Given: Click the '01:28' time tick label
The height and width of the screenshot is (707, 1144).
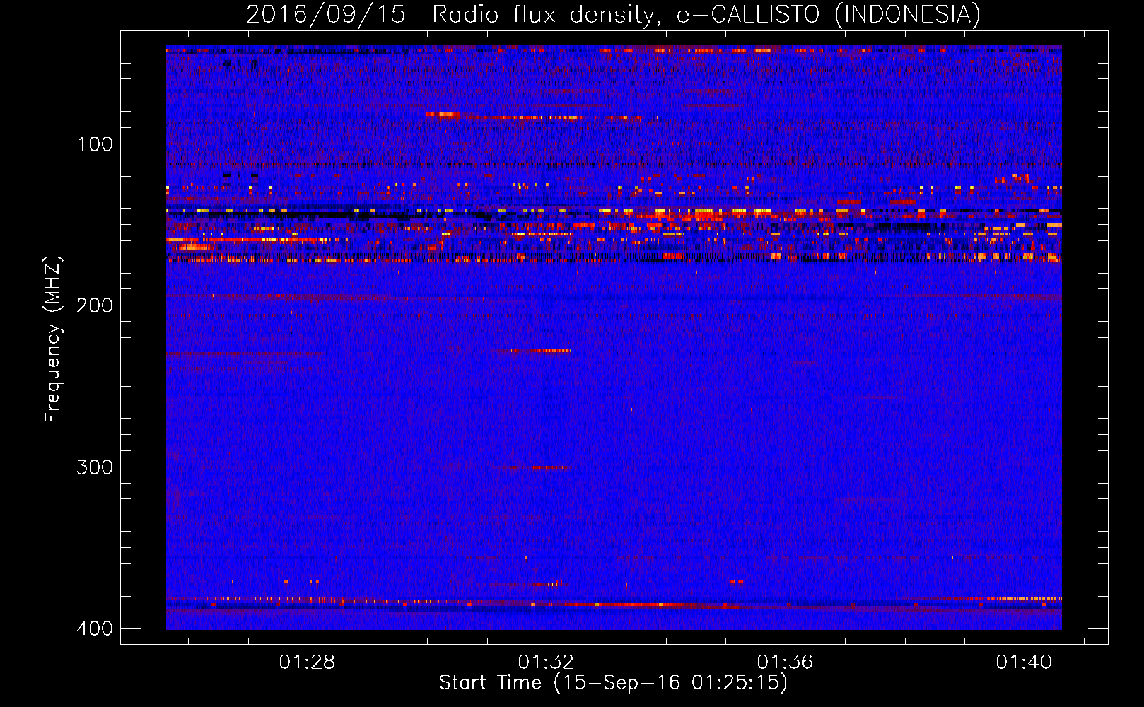Looking at the screenshot, I should (x=307, y=662).
